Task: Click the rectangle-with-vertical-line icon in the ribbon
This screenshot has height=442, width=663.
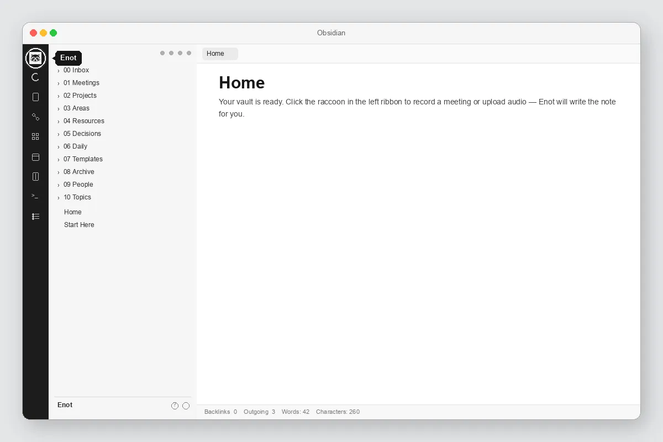Action: (35, 177)
